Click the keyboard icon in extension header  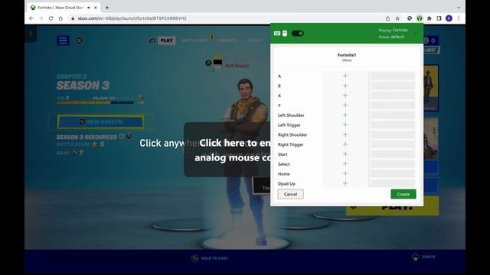(277, 34)
